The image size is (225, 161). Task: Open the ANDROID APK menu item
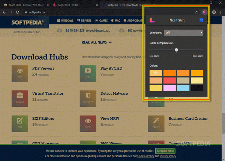(x=133, y=21)
